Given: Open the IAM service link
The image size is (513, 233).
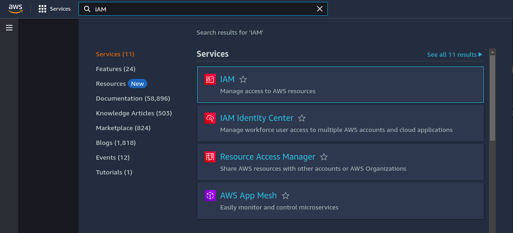Looking at the screenshot, I should pyautogui.click(x=227, y=79).
